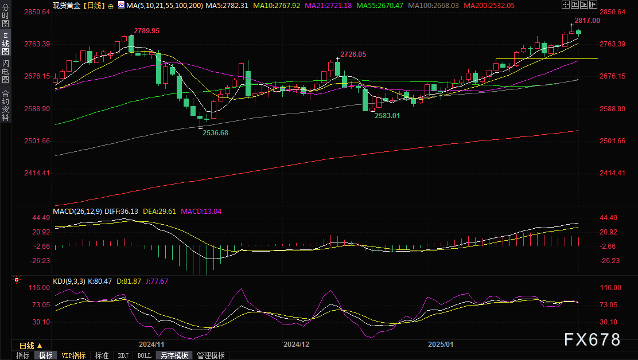
Task: Click the crosshair icon beside 现货黄金 title
Action: point(111,5)
